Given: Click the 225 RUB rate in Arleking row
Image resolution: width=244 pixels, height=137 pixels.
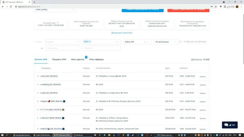Looking at the screenshot, I should (x=169, y=84).
